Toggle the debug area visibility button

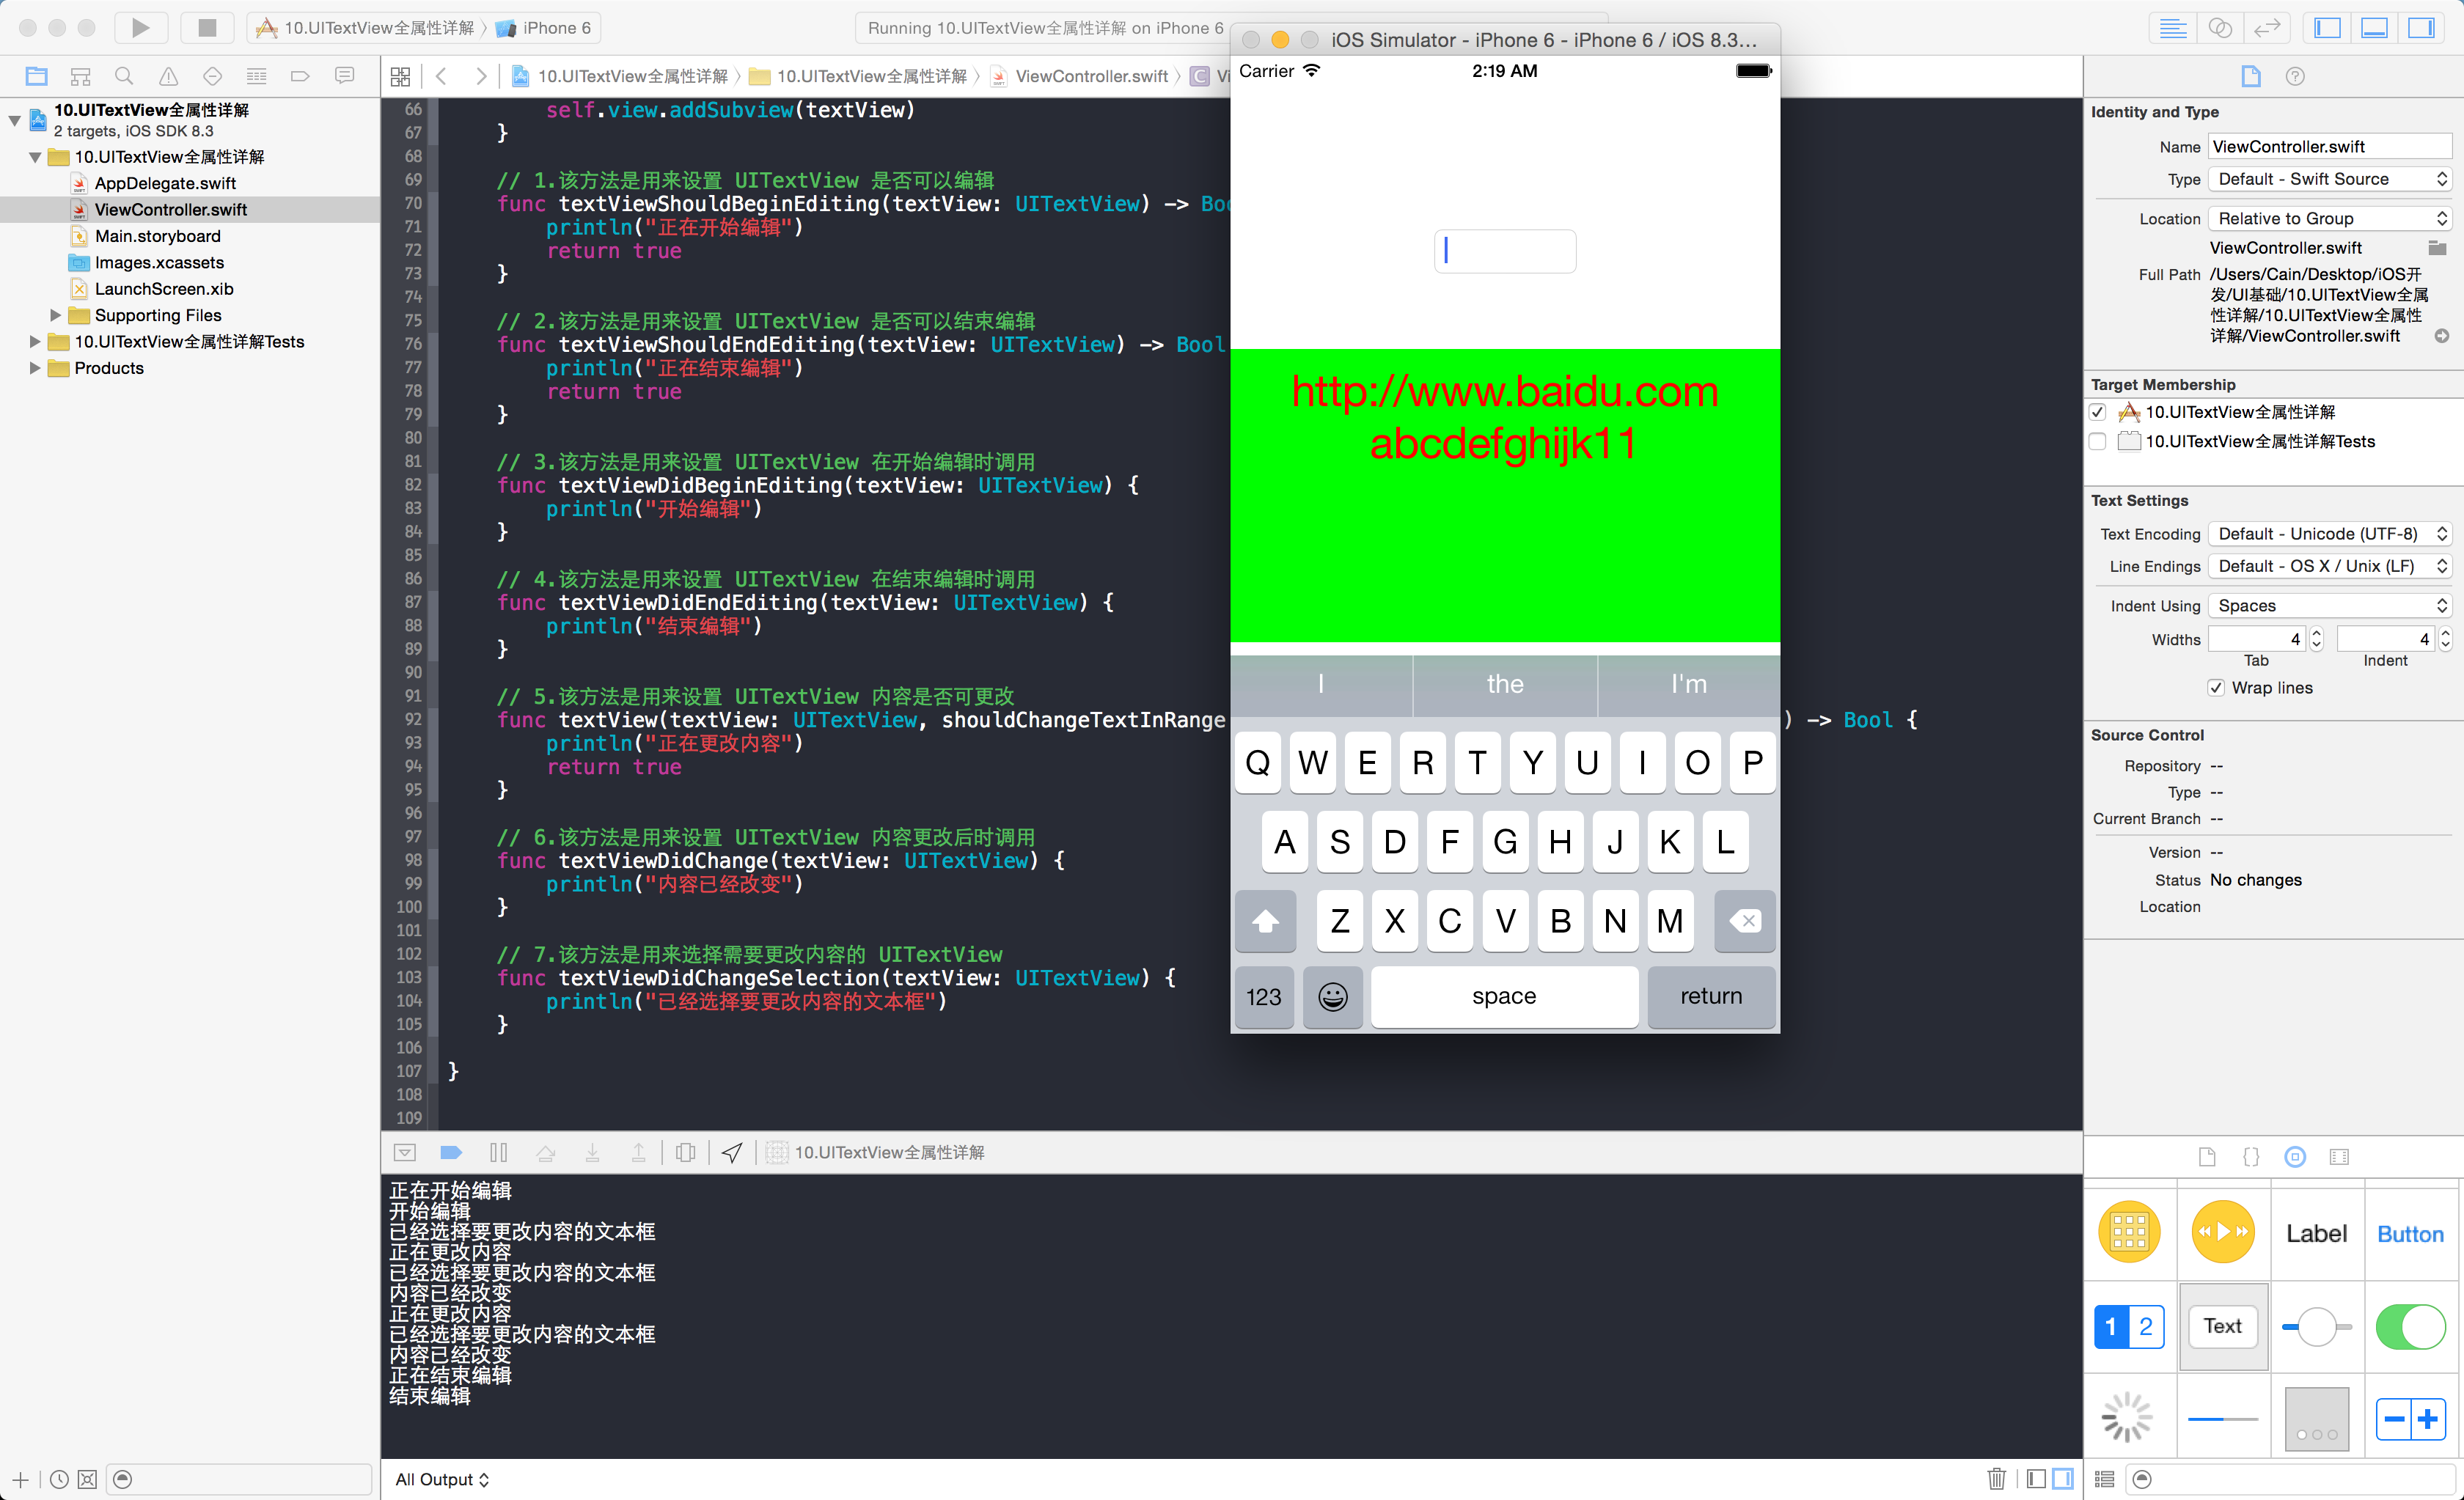click(x=2374, y=27)
